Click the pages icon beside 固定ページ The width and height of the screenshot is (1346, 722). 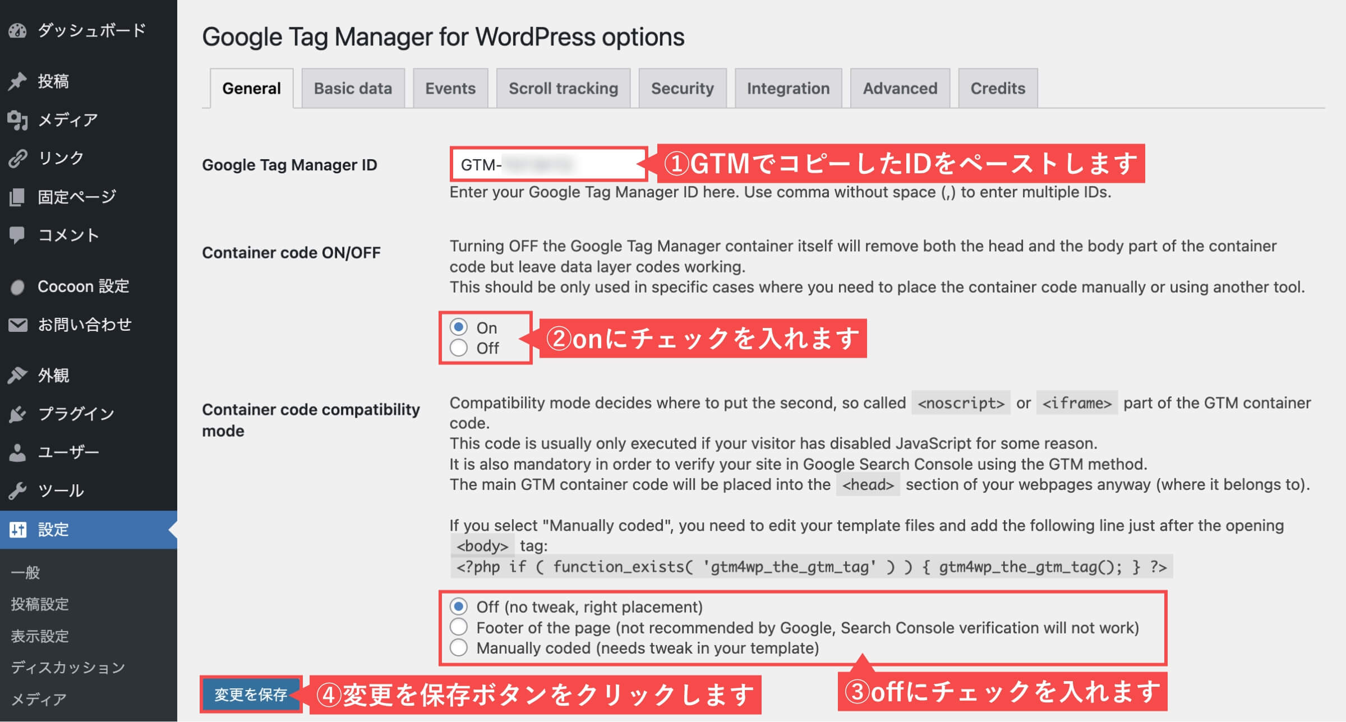(17, 197)
